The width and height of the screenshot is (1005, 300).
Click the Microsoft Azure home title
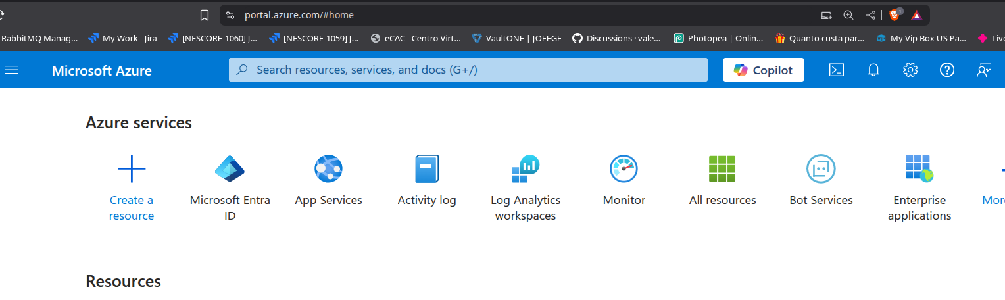click(102, 70)
